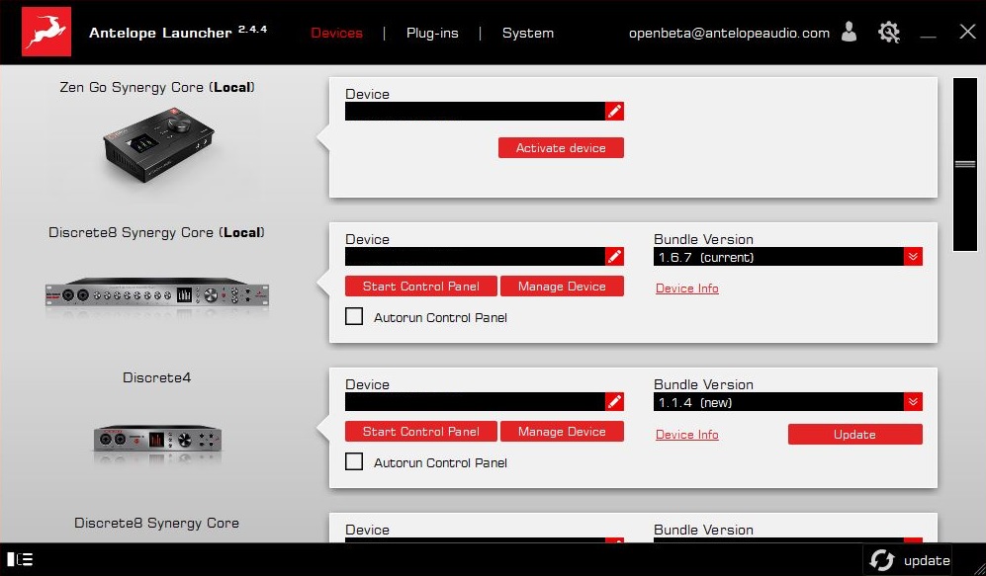Click Discrete8 Synergy Core (Local) title

[156, 232]
